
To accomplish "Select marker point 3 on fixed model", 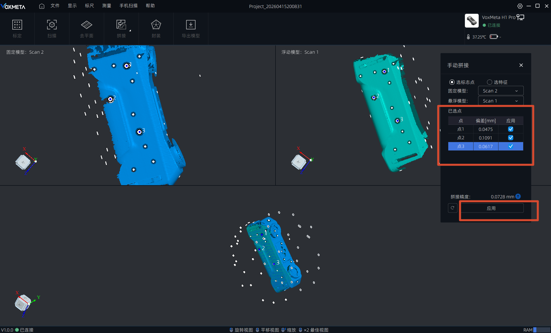I will [x=139, y=132].
